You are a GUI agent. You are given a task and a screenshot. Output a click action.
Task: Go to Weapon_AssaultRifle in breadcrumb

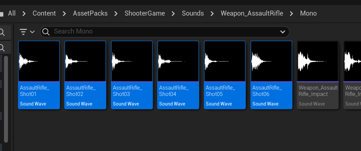click(252, 13)
